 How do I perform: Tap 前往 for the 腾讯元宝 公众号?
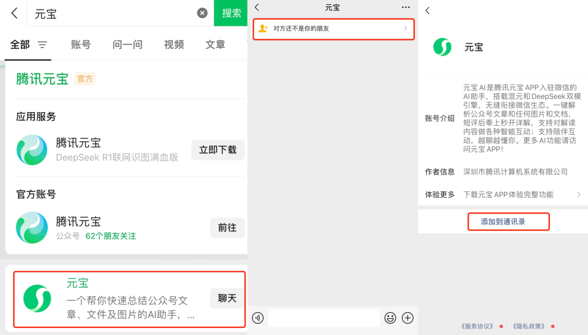[227, 228]
